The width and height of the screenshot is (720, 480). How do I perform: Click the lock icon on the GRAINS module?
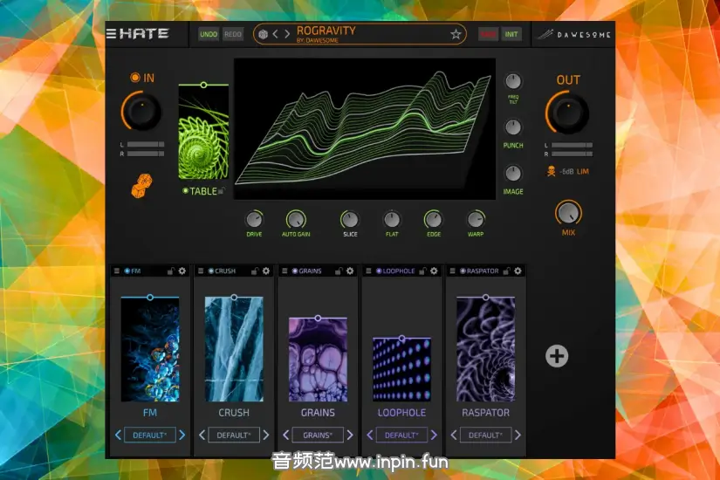337,271
